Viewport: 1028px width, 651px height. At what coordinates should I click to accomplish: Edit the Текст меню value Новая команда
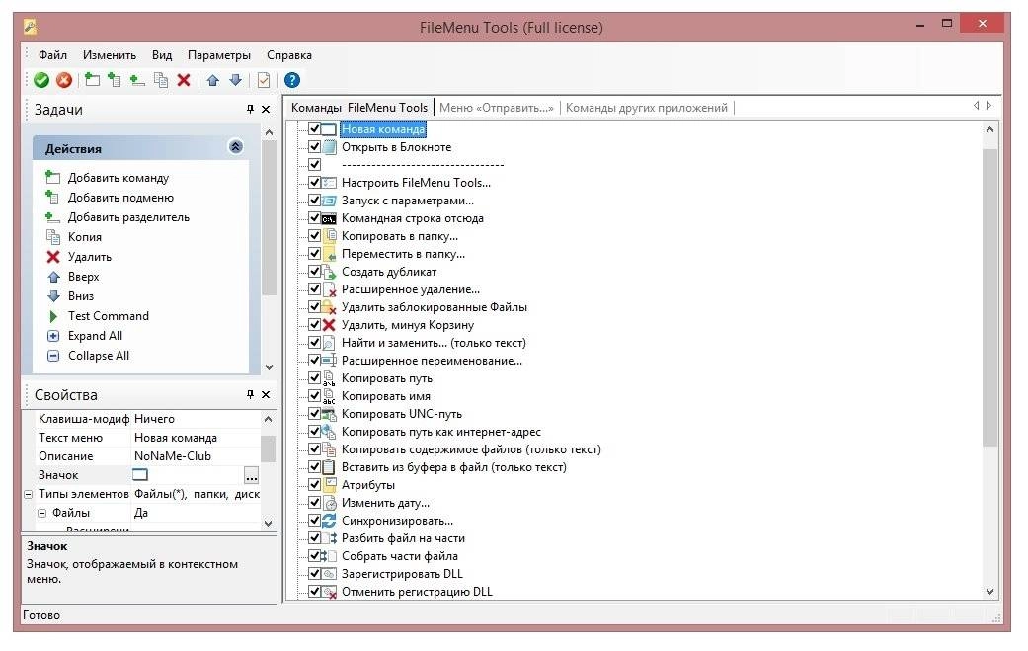tap(196, 438)
